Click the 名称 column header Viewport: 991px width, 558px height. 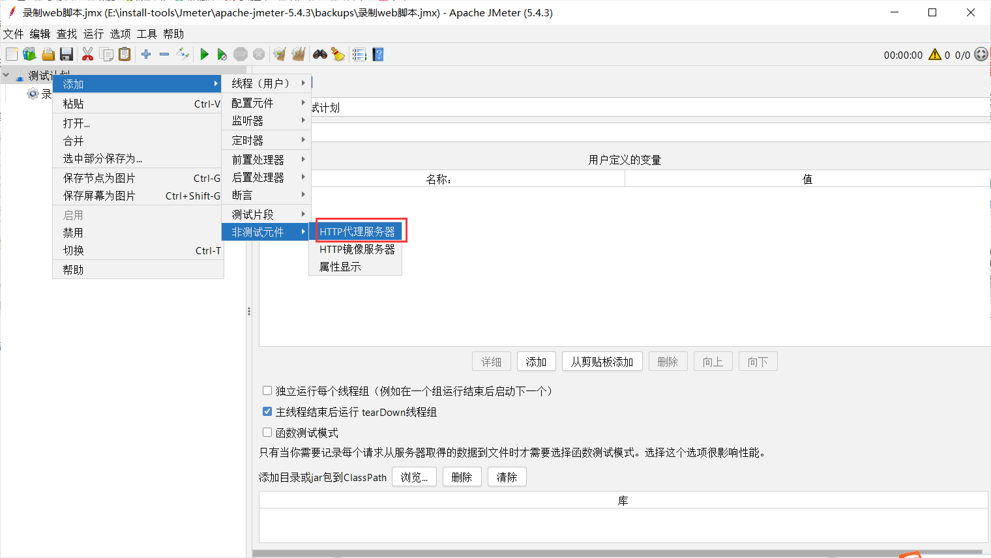[x=439, y=179]
